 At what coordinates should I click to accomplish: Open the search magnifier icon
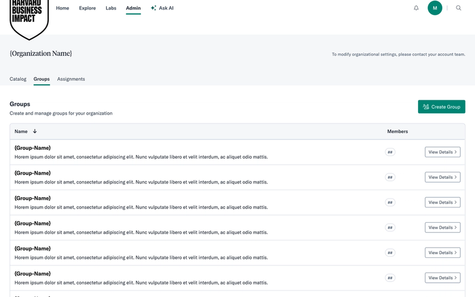coord(458,8)
